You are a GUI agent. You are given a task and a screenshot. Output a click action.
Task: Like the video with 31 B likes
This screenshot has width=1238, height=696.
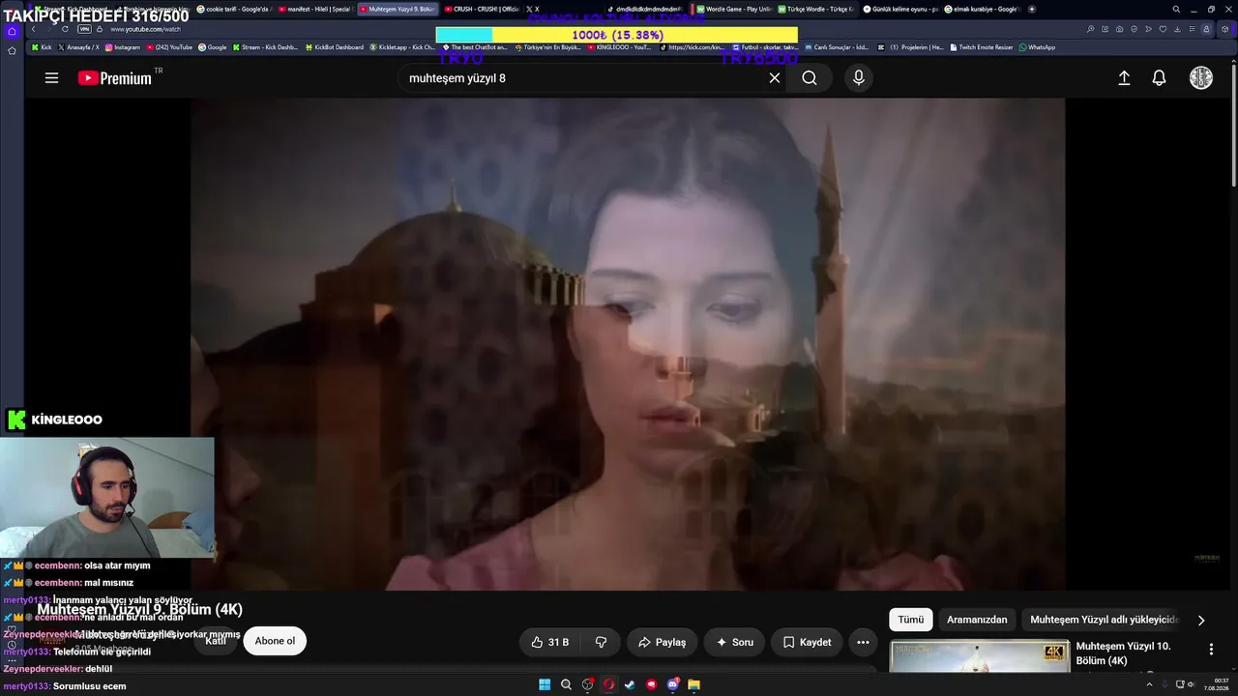click(550, 642)
